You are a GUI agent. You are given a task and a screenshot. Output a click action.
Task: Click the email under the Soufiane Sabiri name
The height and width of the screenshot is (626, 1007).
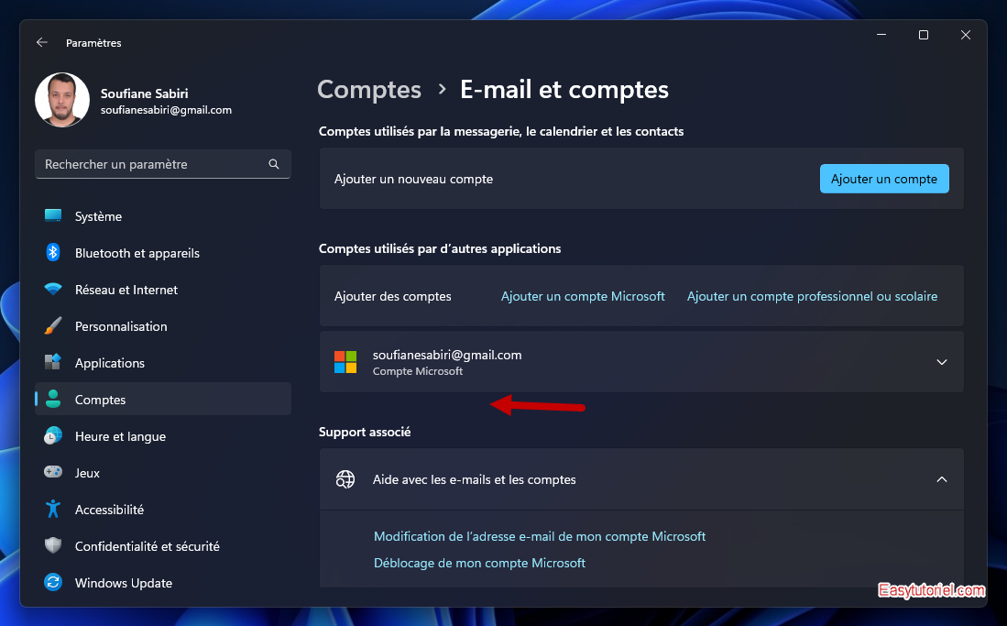pos(167,110)
